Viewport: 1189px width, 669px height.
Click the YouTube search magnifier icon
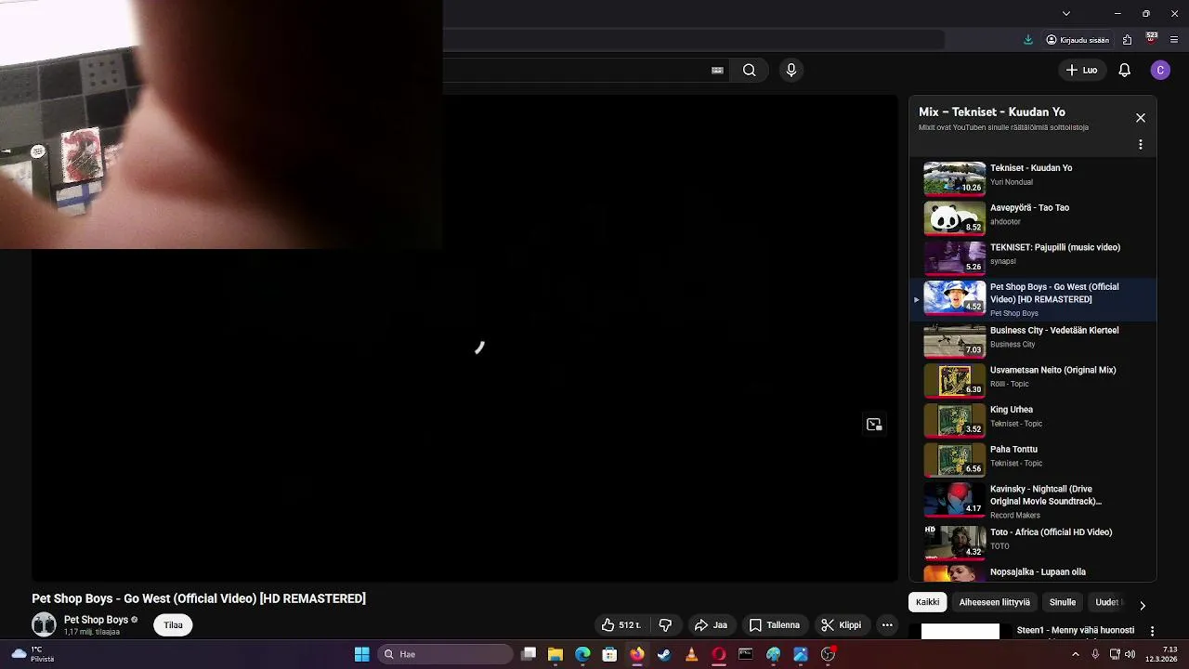749,70
